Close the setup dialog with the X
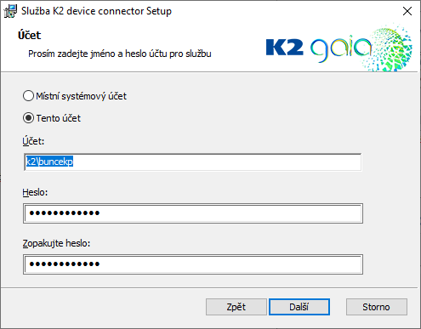This screenshot has width=421, height=329. coord(407,11)
